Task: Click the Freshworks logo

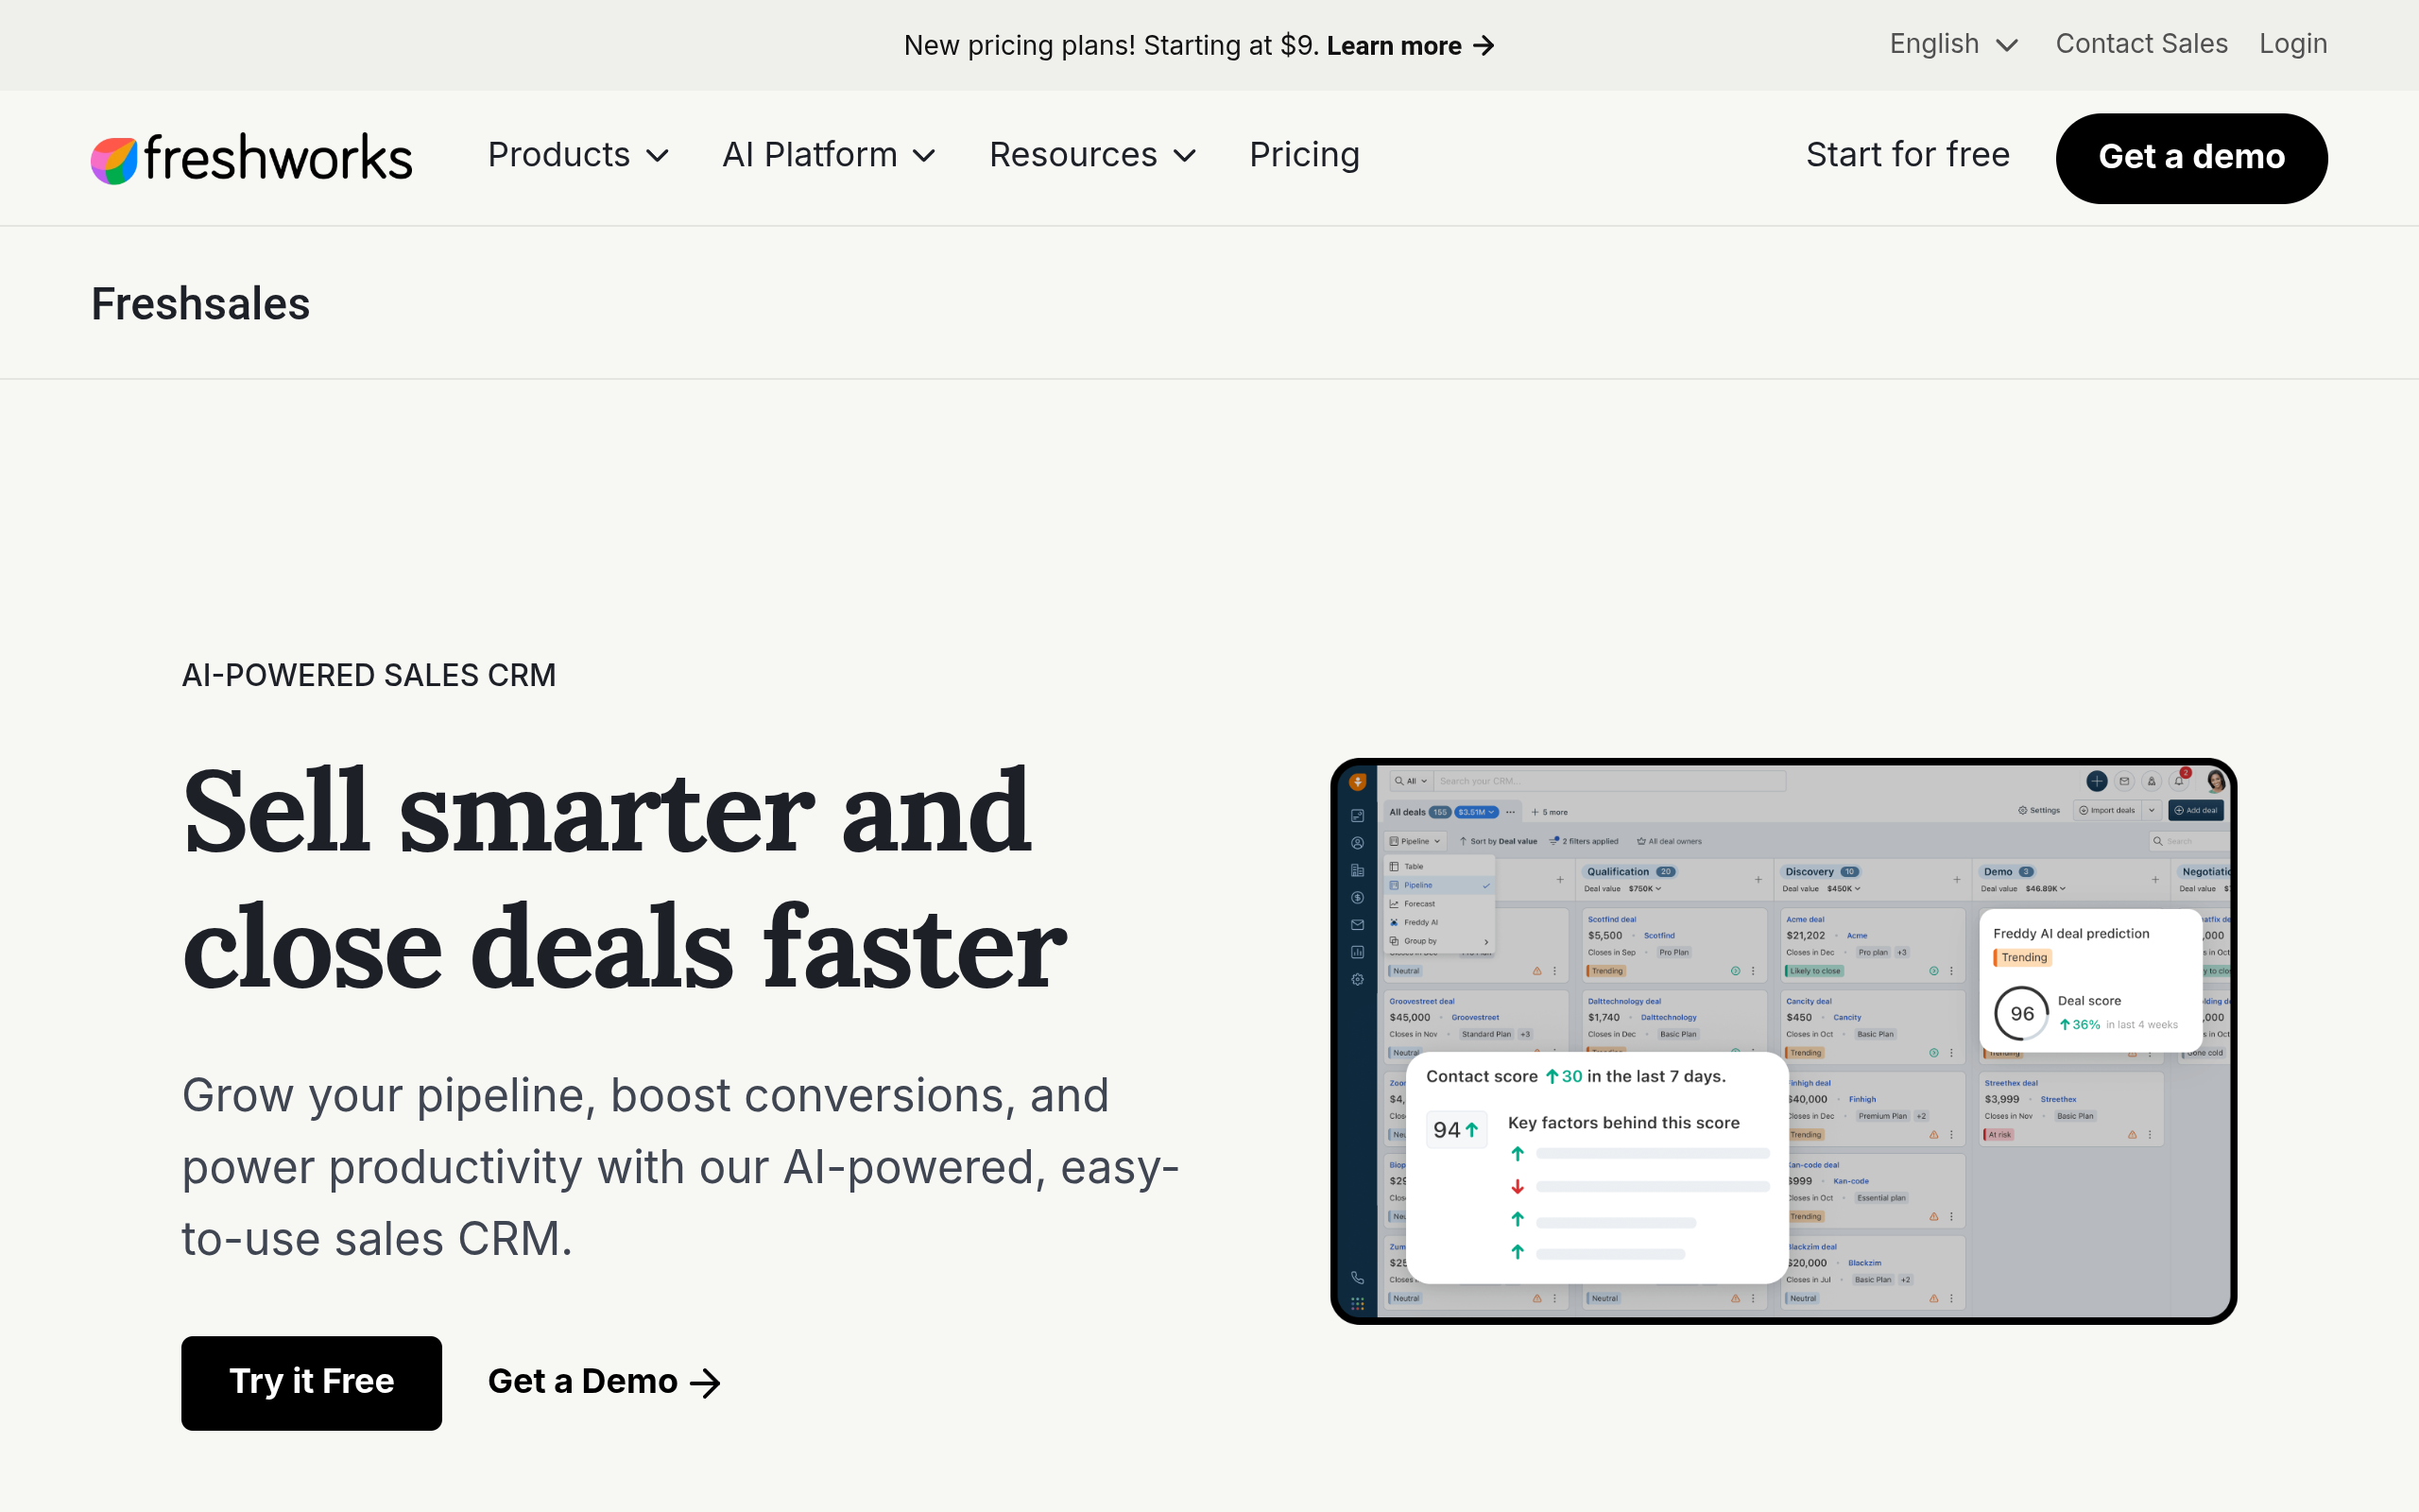Action: [252, 158]
